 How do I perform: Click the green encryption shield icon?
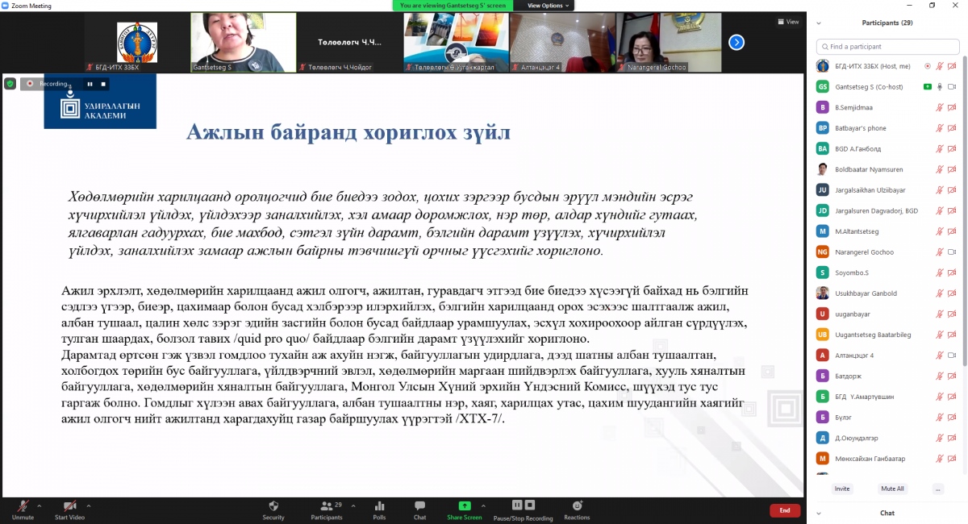10,83
